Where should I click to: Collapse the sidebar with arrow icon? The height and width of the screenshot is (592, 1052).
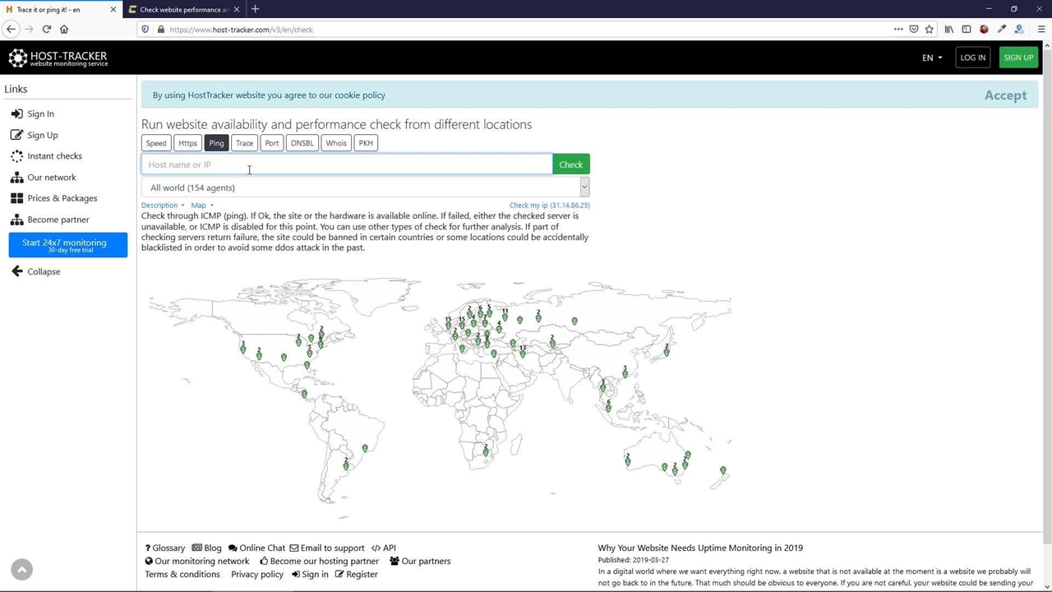16,271
